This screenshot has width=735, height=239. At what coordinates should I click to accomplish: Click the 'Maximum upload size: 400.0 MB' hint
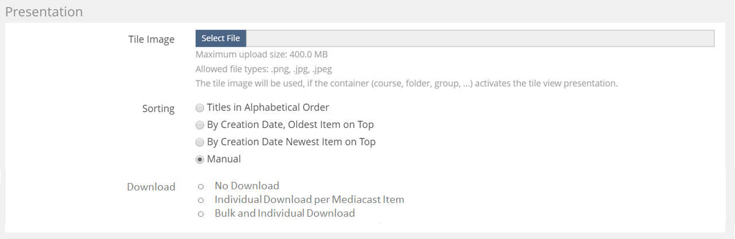pyautogui.click(x=262, y=55)
